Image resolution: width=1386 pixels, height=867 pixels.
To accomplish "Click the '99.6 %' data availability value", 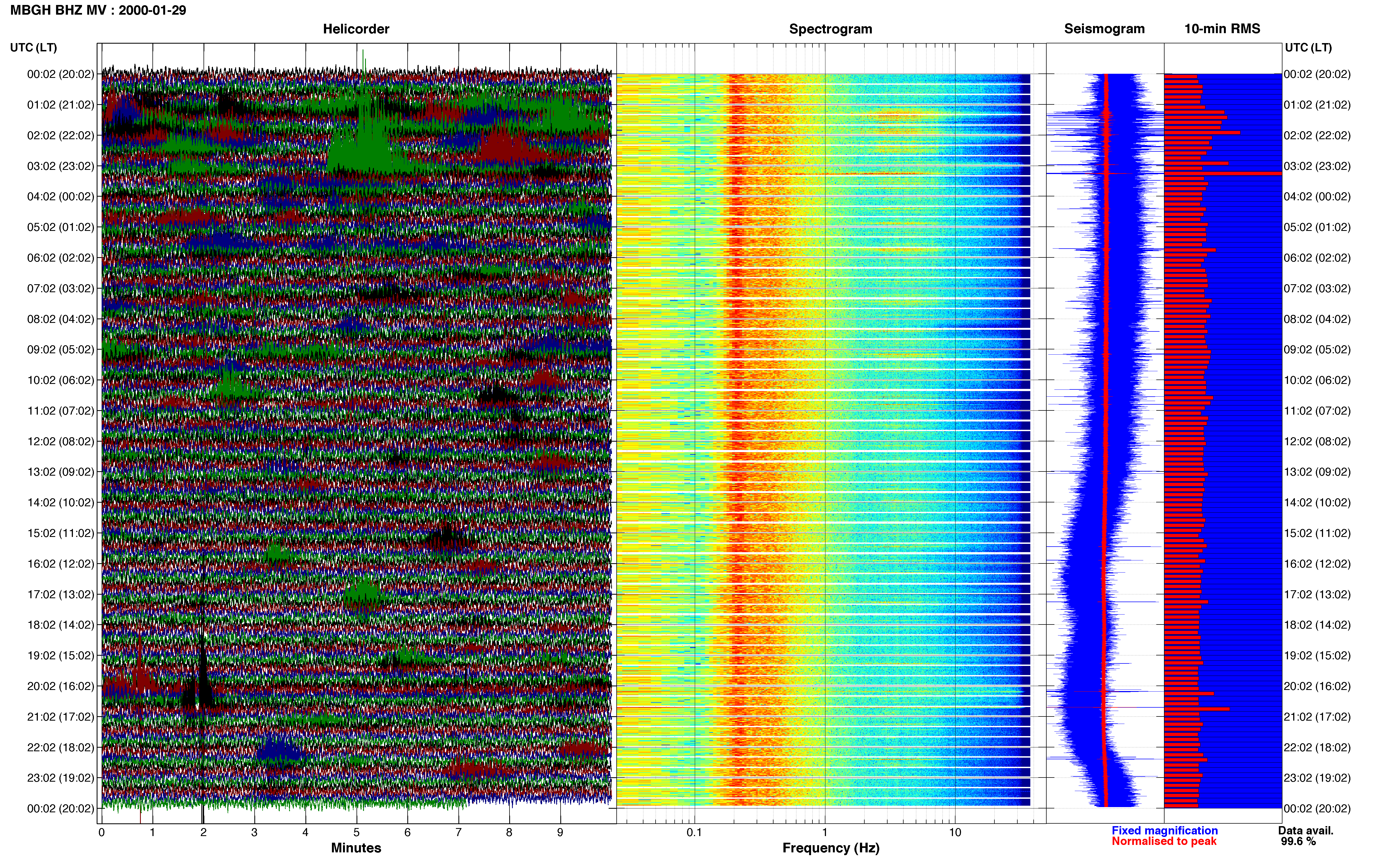I will pyautogui.click(x=1298, y=841).
